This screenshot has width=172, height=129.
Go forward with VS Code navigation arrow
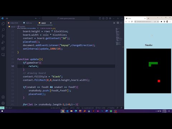point(39,18)
